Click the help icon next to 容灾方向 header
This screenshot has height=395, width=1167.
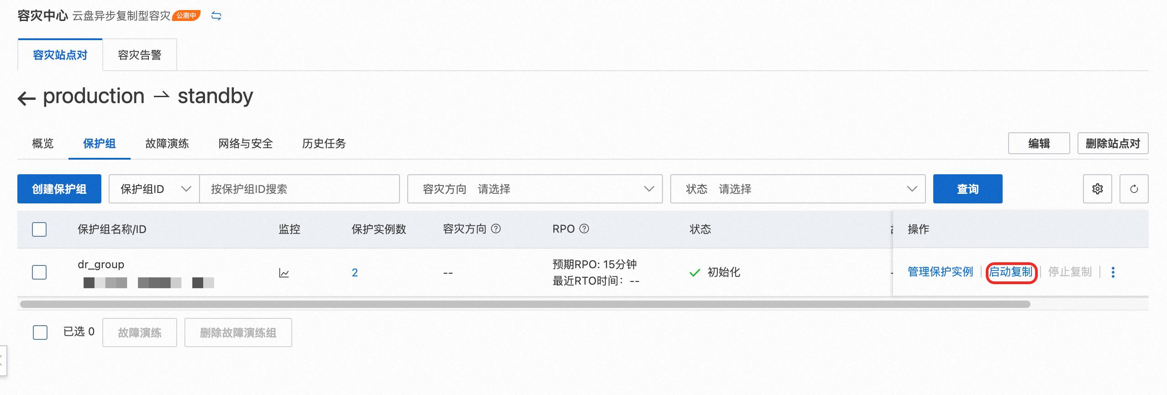pyautogui.click(x=496, y=229)
